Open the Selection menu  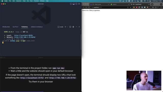pos(19,1)
